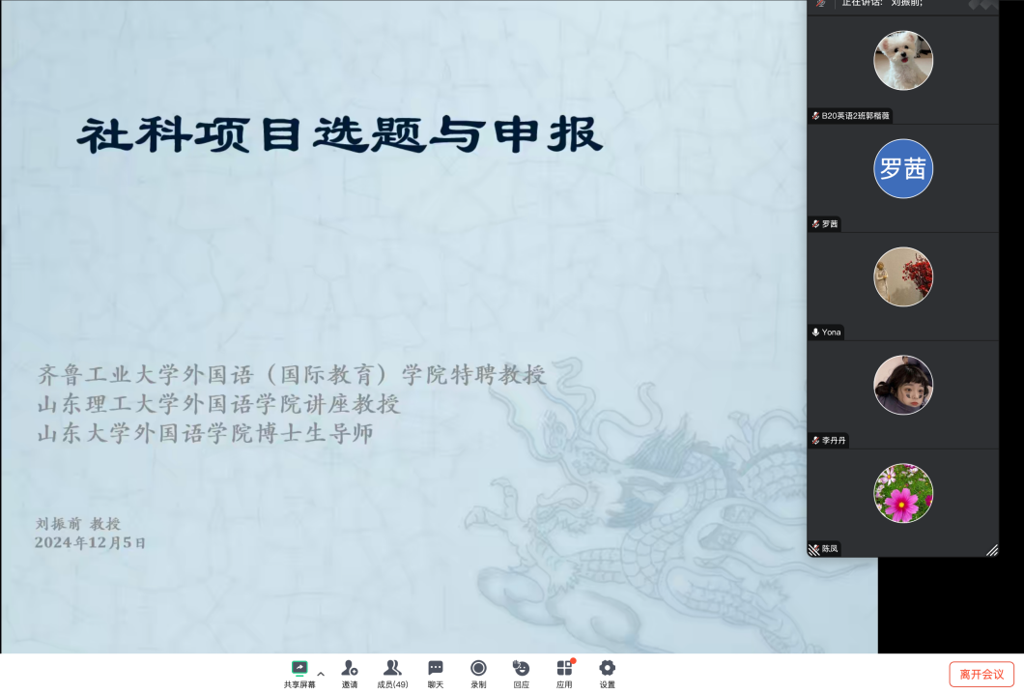Start recording with the 录制 icon
1024x695 pixels.
pos(478,668)
